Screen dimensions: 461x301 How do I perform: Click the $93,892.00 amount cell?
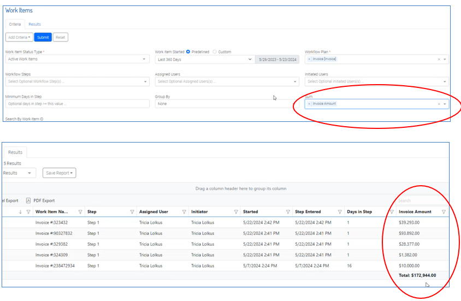[x=409, y=233]
